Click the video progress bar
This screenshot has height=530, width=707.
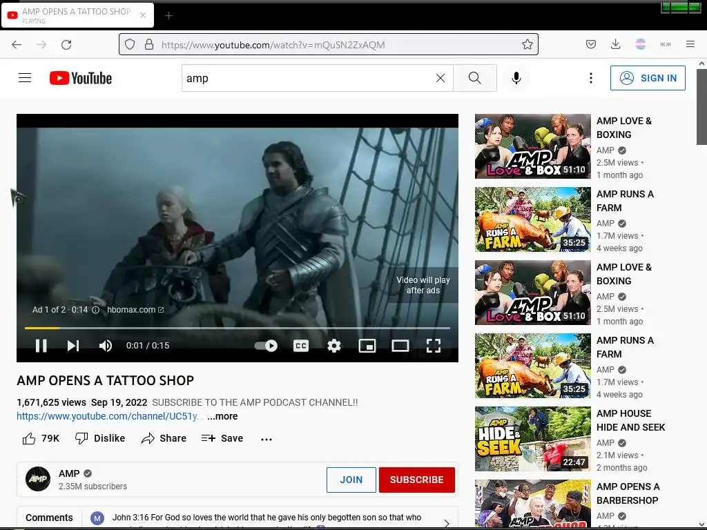238,328
